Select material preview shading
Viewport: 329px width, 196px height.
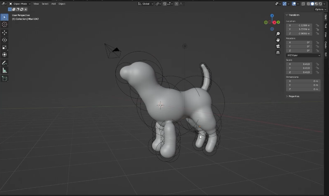[x=316, y=4]
